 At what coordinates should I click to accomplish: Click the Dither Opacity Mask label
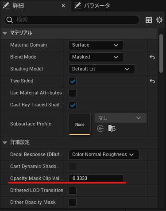click(33, 202)
